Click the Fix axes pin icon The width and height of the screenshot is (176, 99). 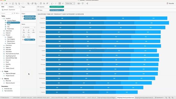click(x=63, y=4)
